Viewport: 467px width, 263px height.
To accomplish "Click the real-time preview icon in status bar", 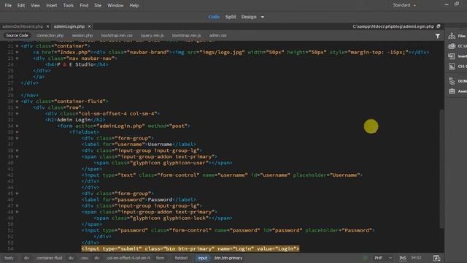I will [436, 258].
